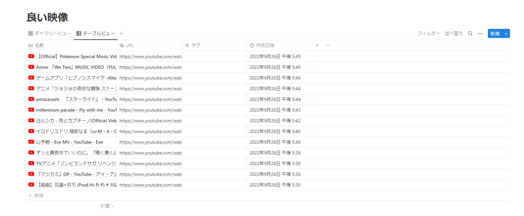Select empty タグ cell in Pokémon row
This screenshot has height=216, width=524.
(214, 56)
